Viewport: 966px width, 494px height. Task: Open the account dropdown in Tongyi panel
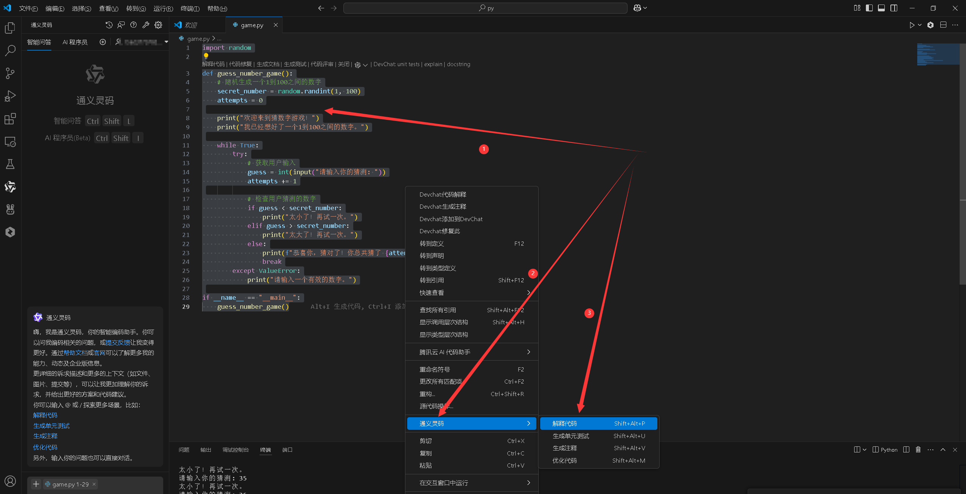(166, 42)
